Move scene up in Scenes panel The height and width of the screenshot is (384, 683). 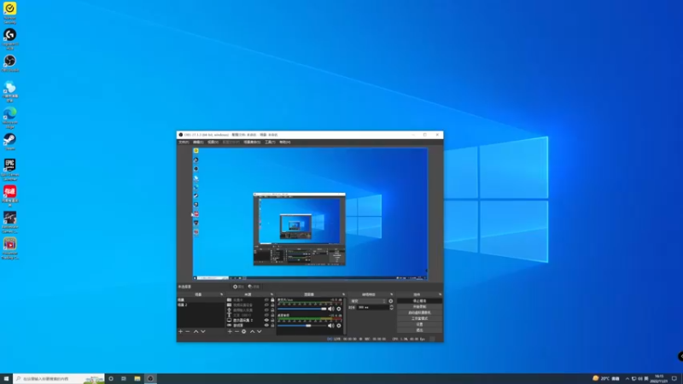196,331
